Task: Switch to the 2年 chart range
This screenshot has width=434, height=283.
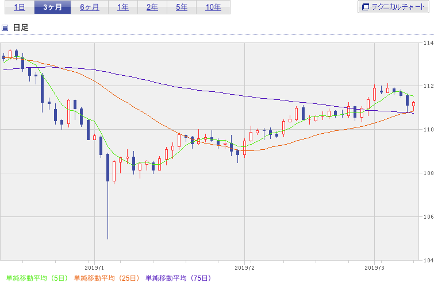Action: click(152, 7)
